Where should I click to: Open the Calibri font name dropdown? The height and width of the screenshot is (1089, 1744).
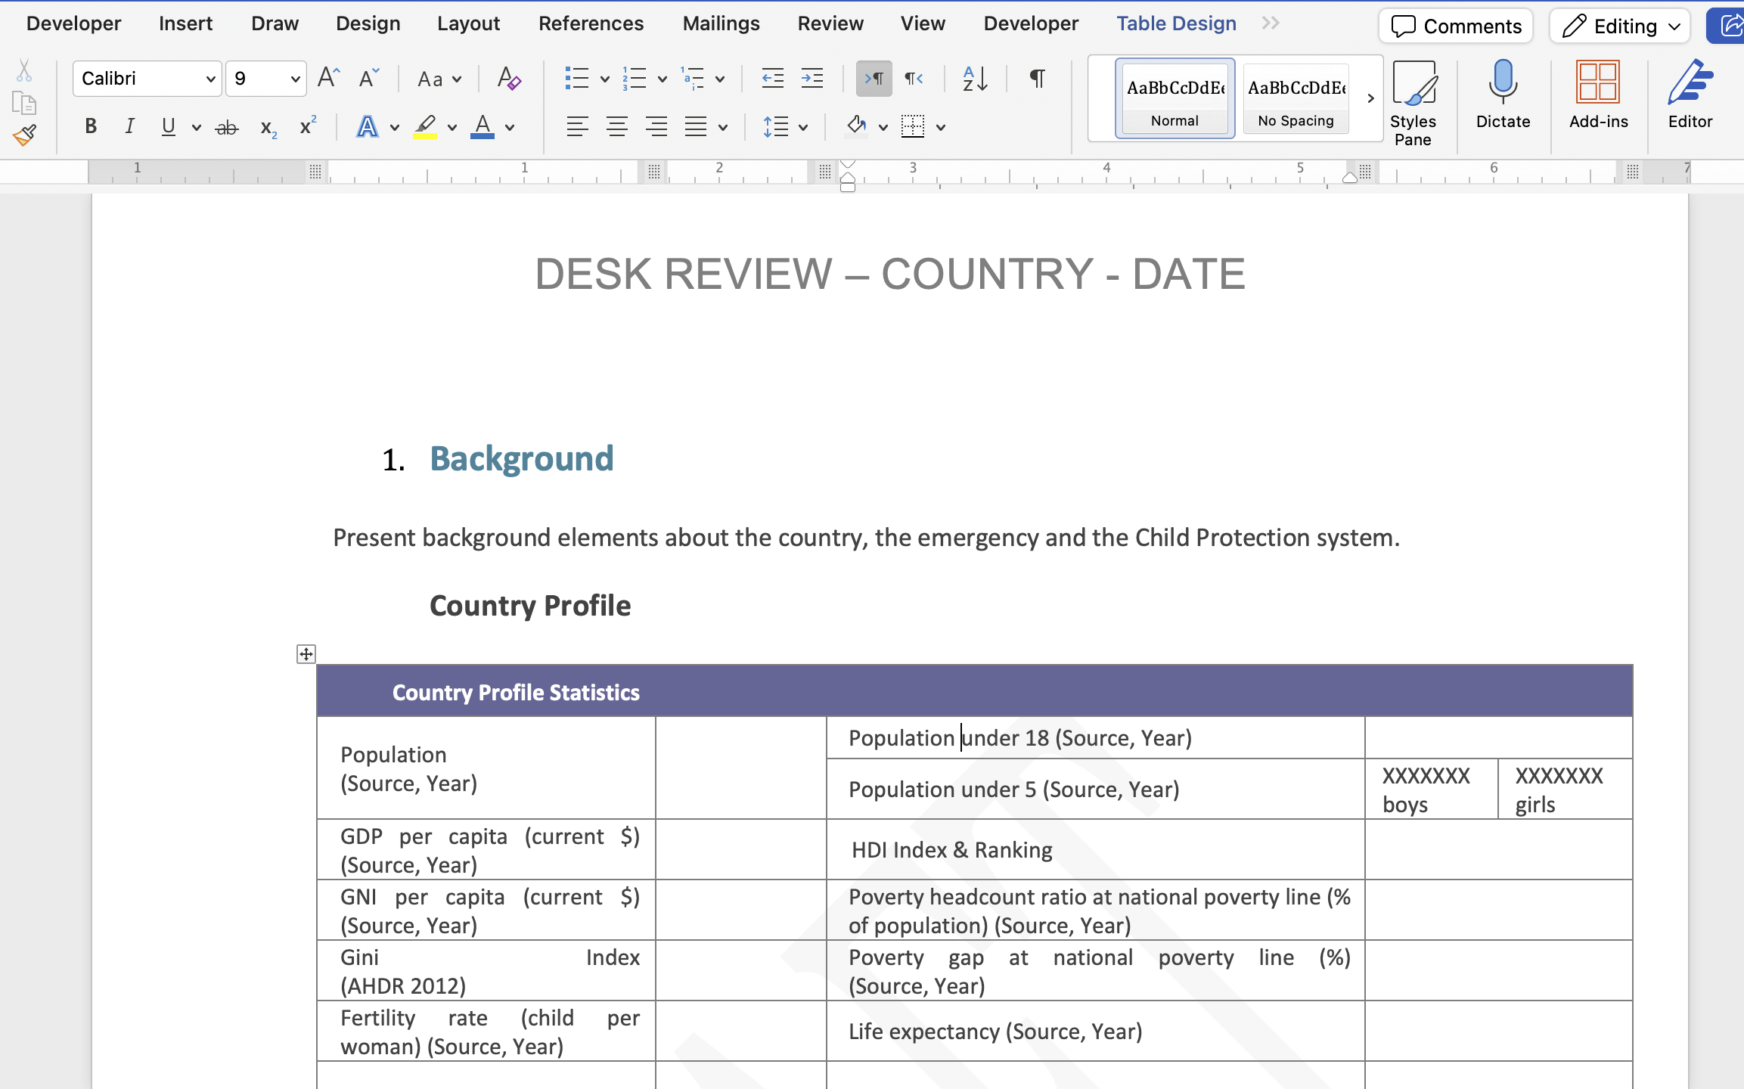[x=211, y=79]
